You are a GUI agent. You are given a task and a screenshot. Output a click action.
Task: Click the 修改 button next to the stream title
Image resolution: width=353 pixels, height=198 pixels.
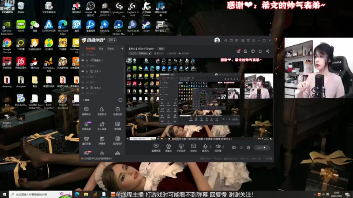(161, 48)
